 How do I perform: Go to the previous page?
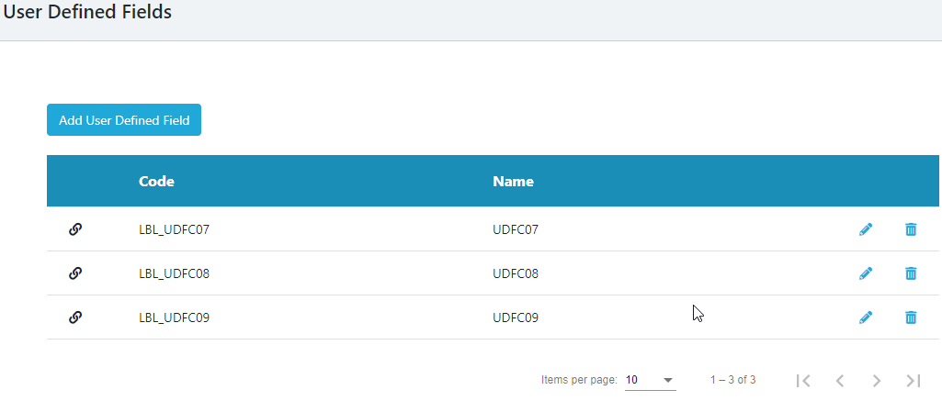coord(839,380)
